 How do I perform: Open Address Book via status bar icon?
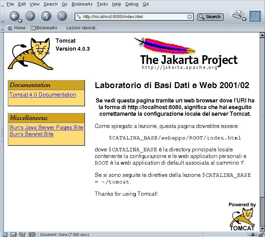[x=32, y=235]
